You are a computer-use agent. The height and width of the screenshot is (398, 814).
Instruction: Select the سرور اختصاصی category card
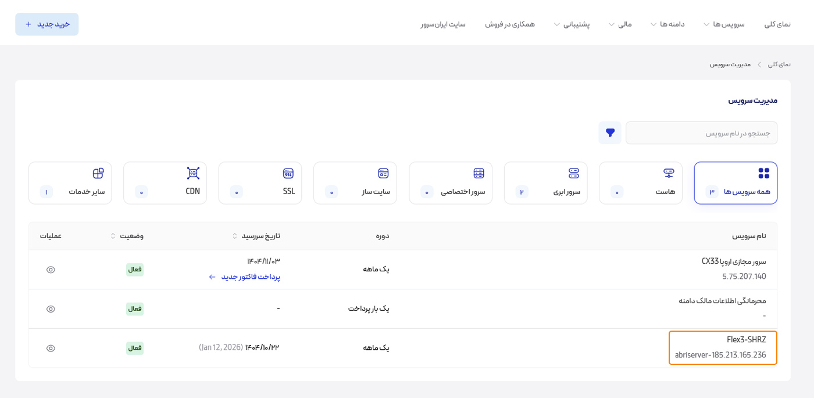(450, 183)
